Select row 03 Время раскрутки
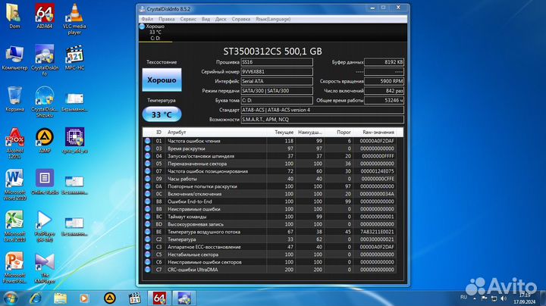Image resolution: width=546 pixels, height=306 pixels. click(x=270, y=148)
